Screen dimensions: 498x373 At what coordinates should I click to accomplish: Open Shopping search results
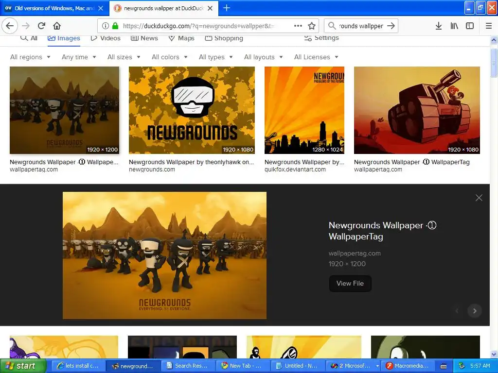point(224,38)
